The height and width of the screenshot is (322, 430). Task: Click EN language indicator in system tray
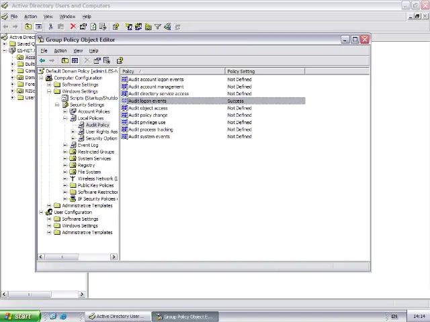pos(394,316)
